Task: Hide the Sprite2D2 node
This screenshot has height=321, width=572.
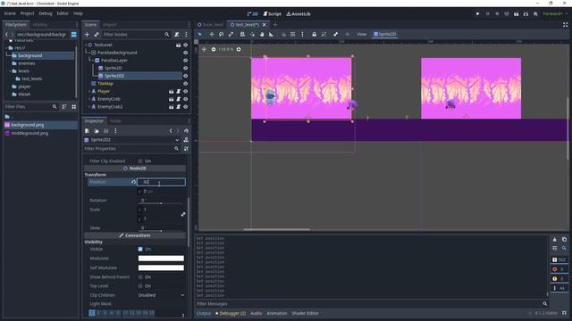Action: 185,76
